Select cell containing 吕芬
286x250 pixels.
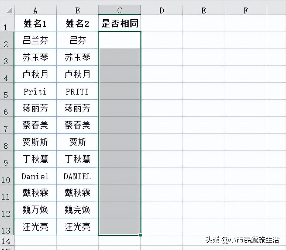(77, 40)
